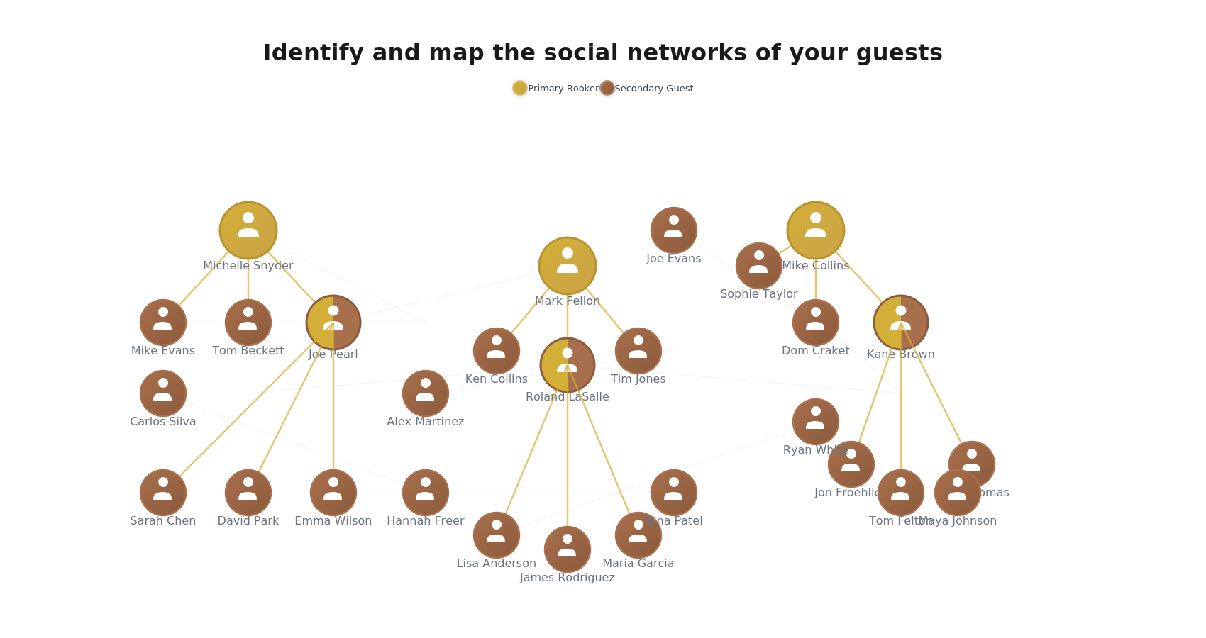Click the Roland LaSalle split-color node
Image resolution: width=1206 pixels, height=638 pixels.
click(568, 365)
